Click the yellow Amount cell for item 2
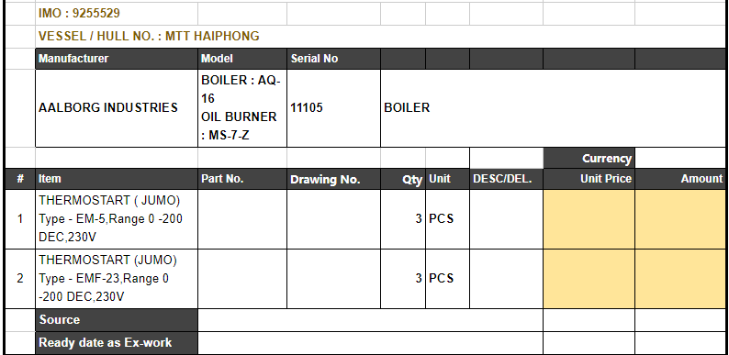 pos(680,278)
